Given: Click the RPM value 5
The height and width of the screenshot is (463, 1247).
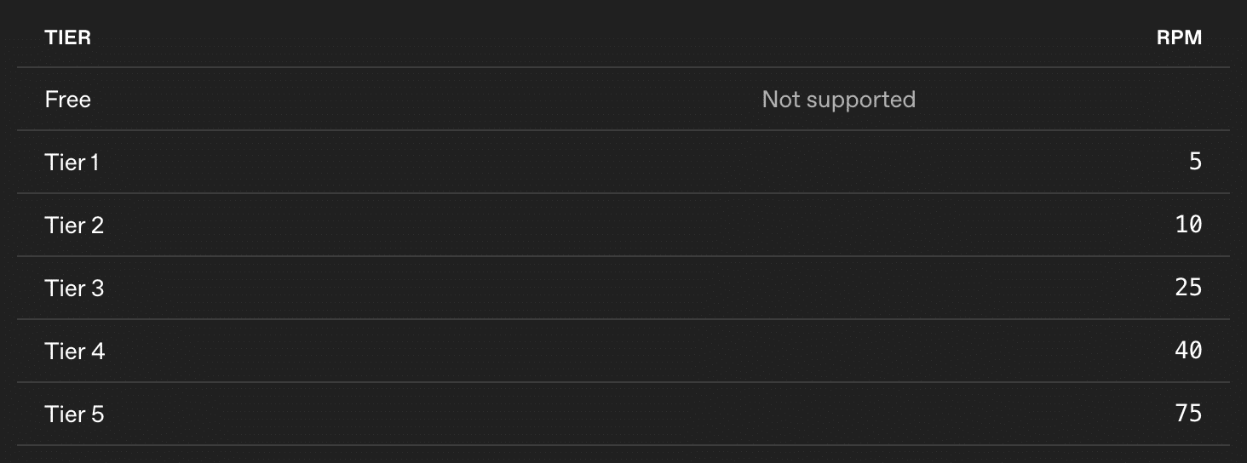Looking at the screenshot, I should coord(1195,162).
